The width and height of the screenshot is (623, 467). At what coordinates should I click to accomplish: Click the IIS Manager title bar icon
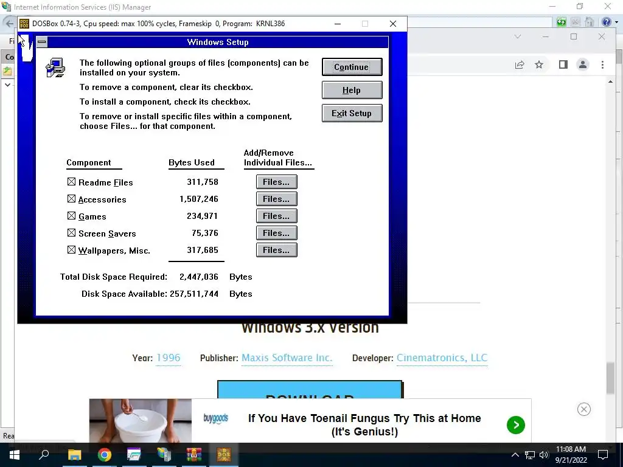pos(6,7)
